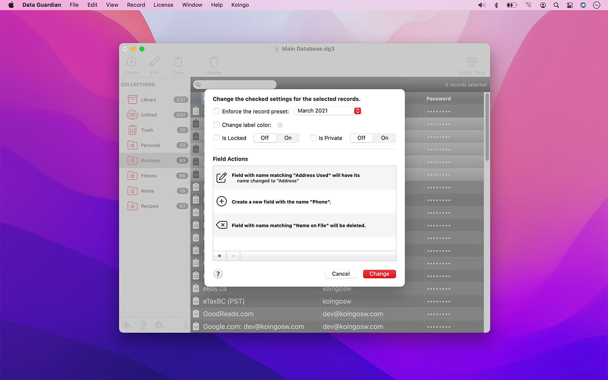The width and height of the screenshot is (608, 380).
Task: Click the minus button to remove field action
Action: 233,256
